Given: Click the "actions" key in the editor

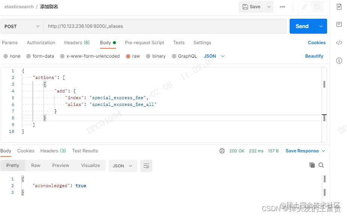Looking at the screenshot, I should click(x=45, y=77).
